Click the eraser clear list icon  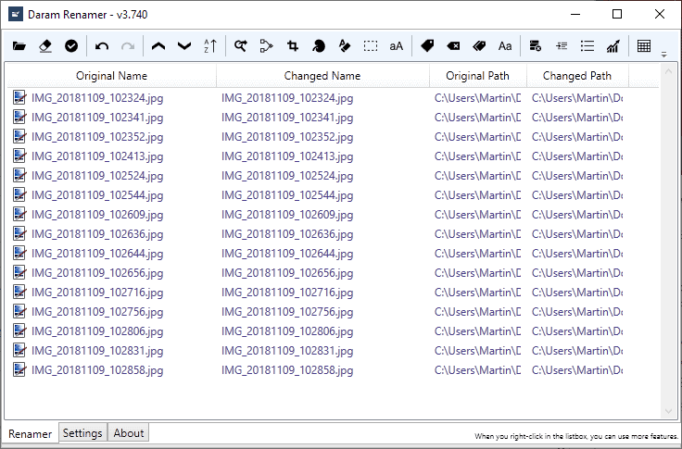[x=45, y=45]
